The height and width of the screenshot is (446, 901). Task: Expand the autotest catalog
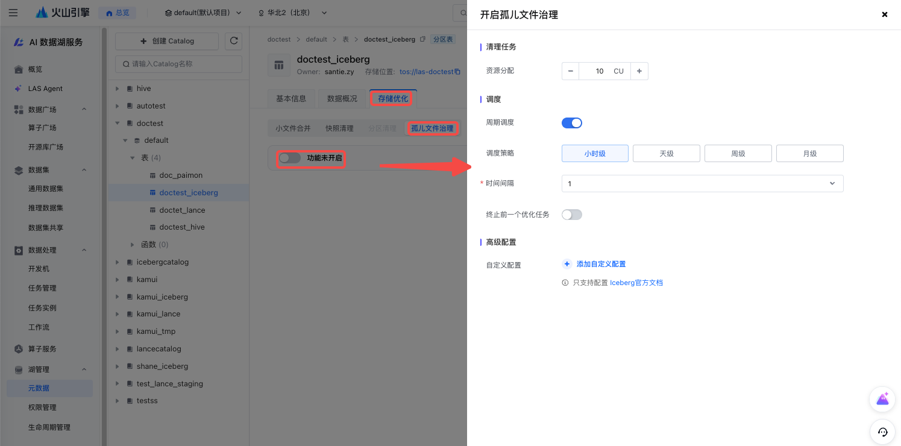coord(118,106)
